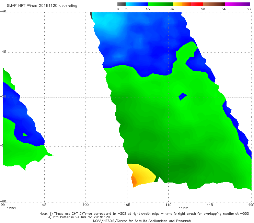
Task: Click the '34' label under the color bar
Action: pyautogui.click(x=172, y=9)
